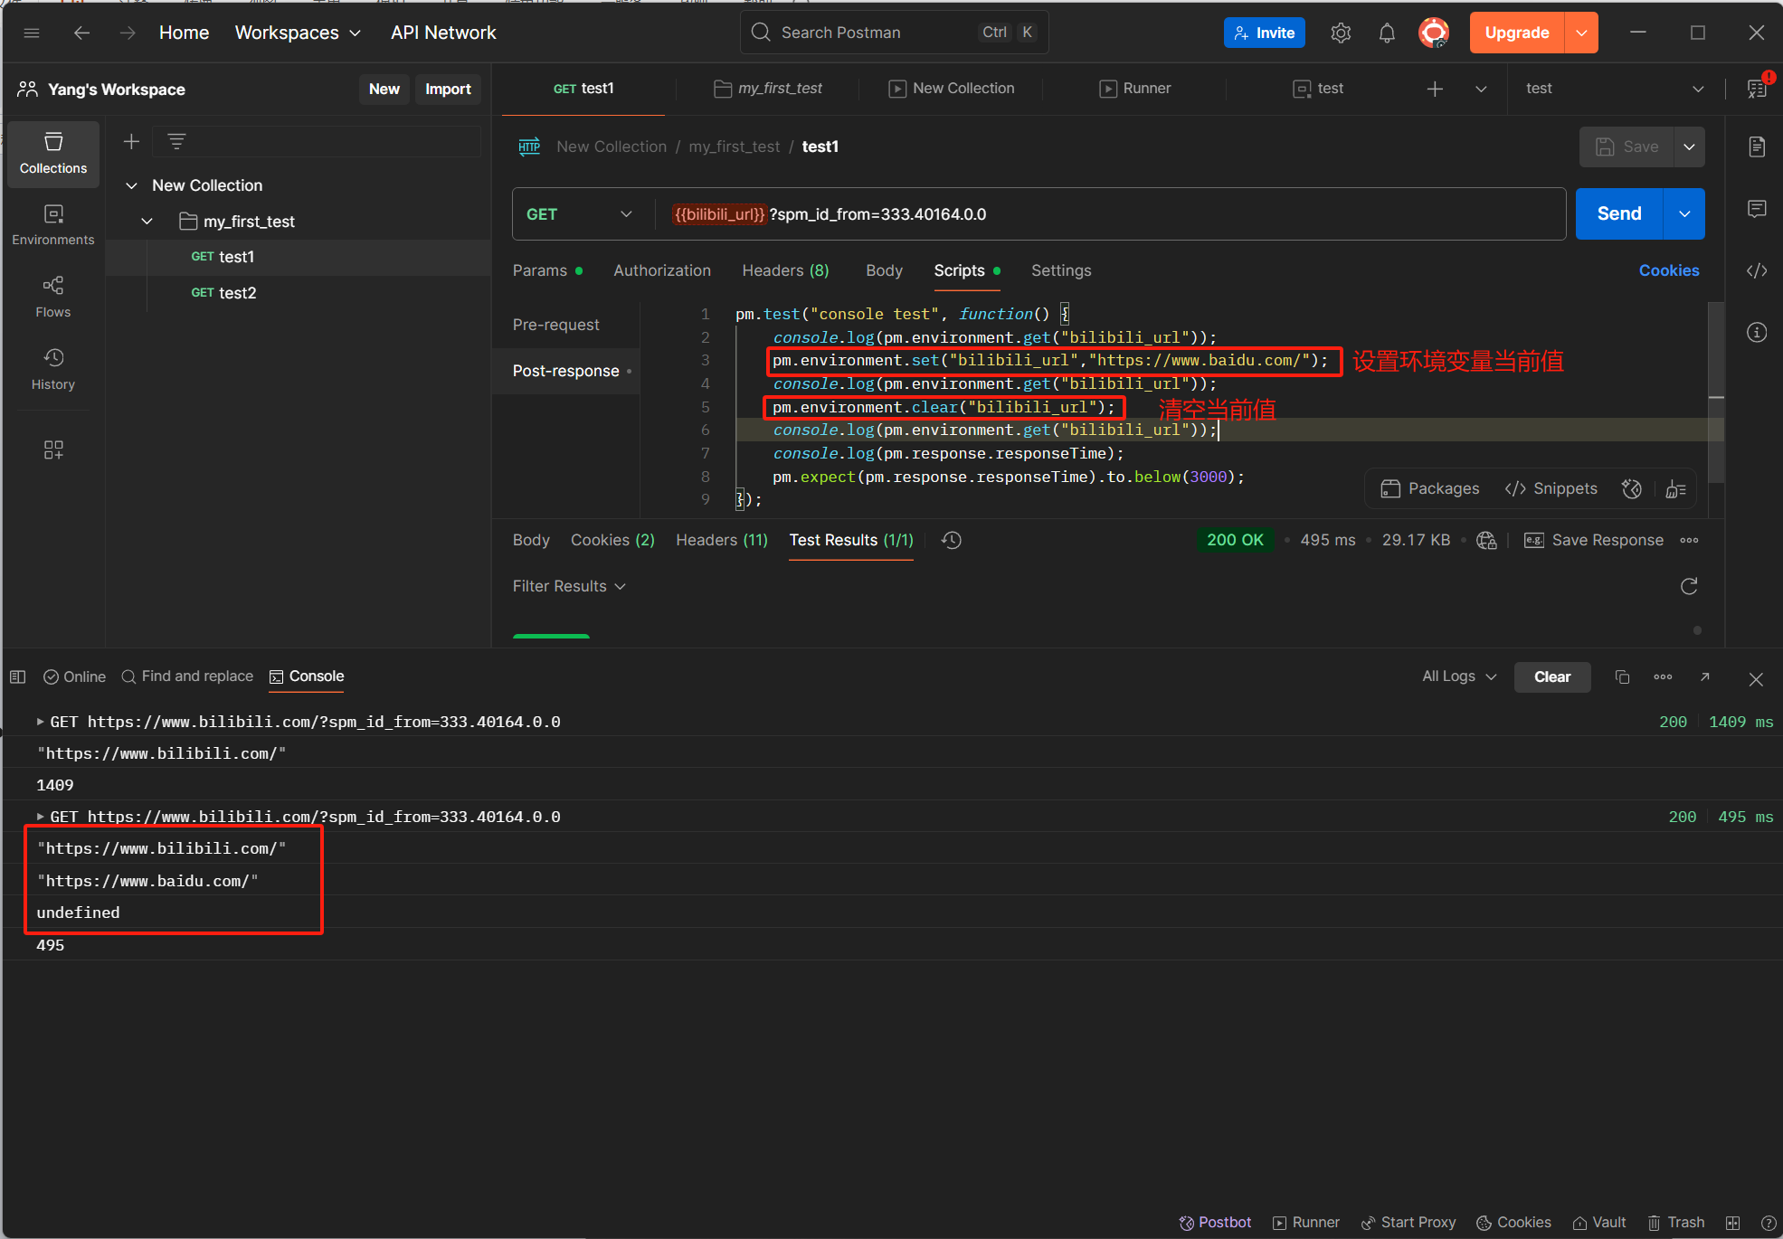The width and height of the screenshot is (1783, 1239).
Task: Open Collections in the sidebar
Action: 53,154
